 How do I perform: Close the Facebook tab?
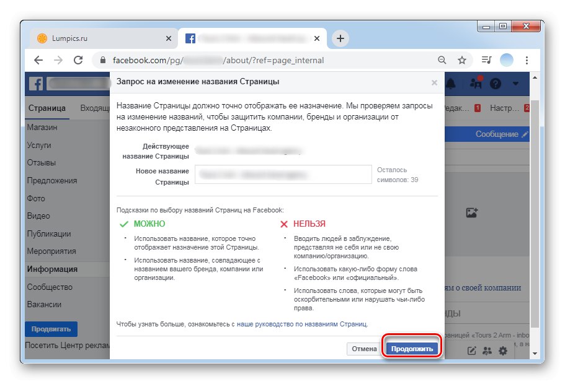point(316,38)
